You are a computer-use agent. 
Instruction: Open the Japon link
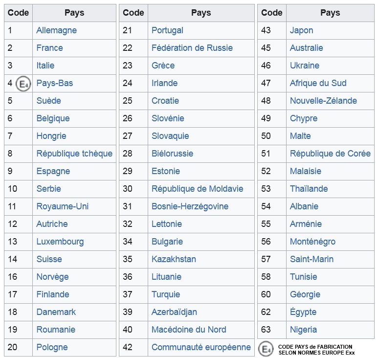point(301,30)
